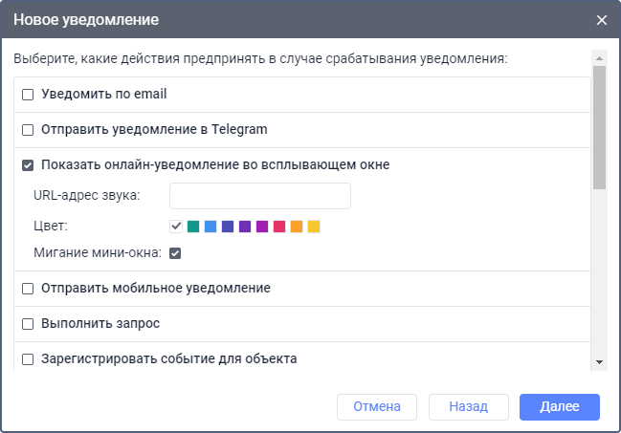Screen dimensions: 621x433
Task: Select the teal green color swatch
Action: coord(193,227)
